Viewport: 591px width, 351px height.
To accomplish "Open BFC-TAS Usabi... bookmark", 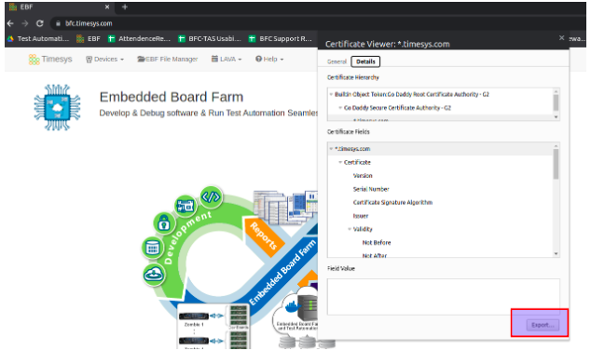I will click(209, 38).
